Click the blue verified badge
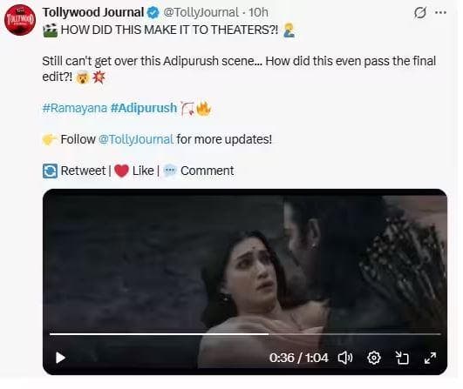The image size is (463, 389). (153, 13)
